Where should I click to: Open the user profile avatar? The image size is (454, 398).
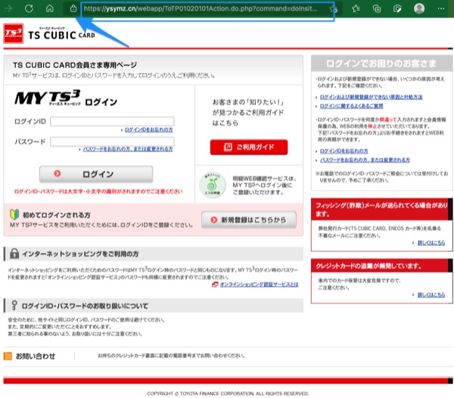pos(419,8)
